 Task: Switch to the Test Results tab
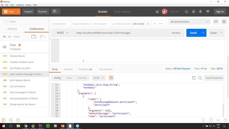106,69
